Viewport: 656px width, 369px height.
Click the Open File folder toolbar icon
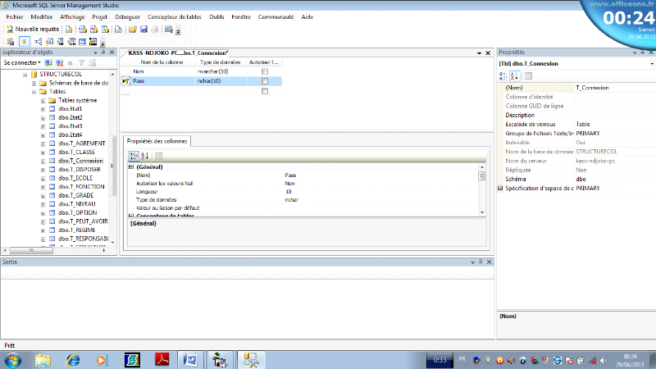pos(133,29)
